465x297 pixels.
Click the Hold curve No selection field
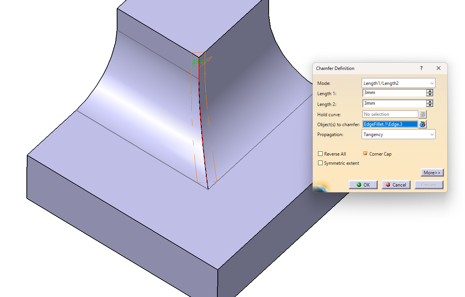[390, 114]
